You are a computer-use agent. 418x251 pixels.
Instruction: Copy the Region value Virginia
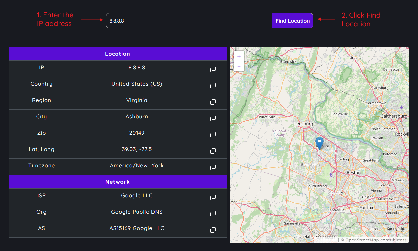[213, 102]
